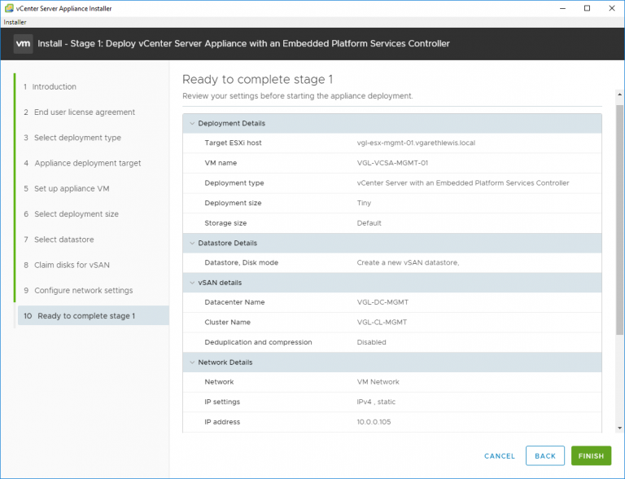The width and height of the screenshot is (625, 479).
Task: Click the Target ESXi host label
Action: pos(233,143)
